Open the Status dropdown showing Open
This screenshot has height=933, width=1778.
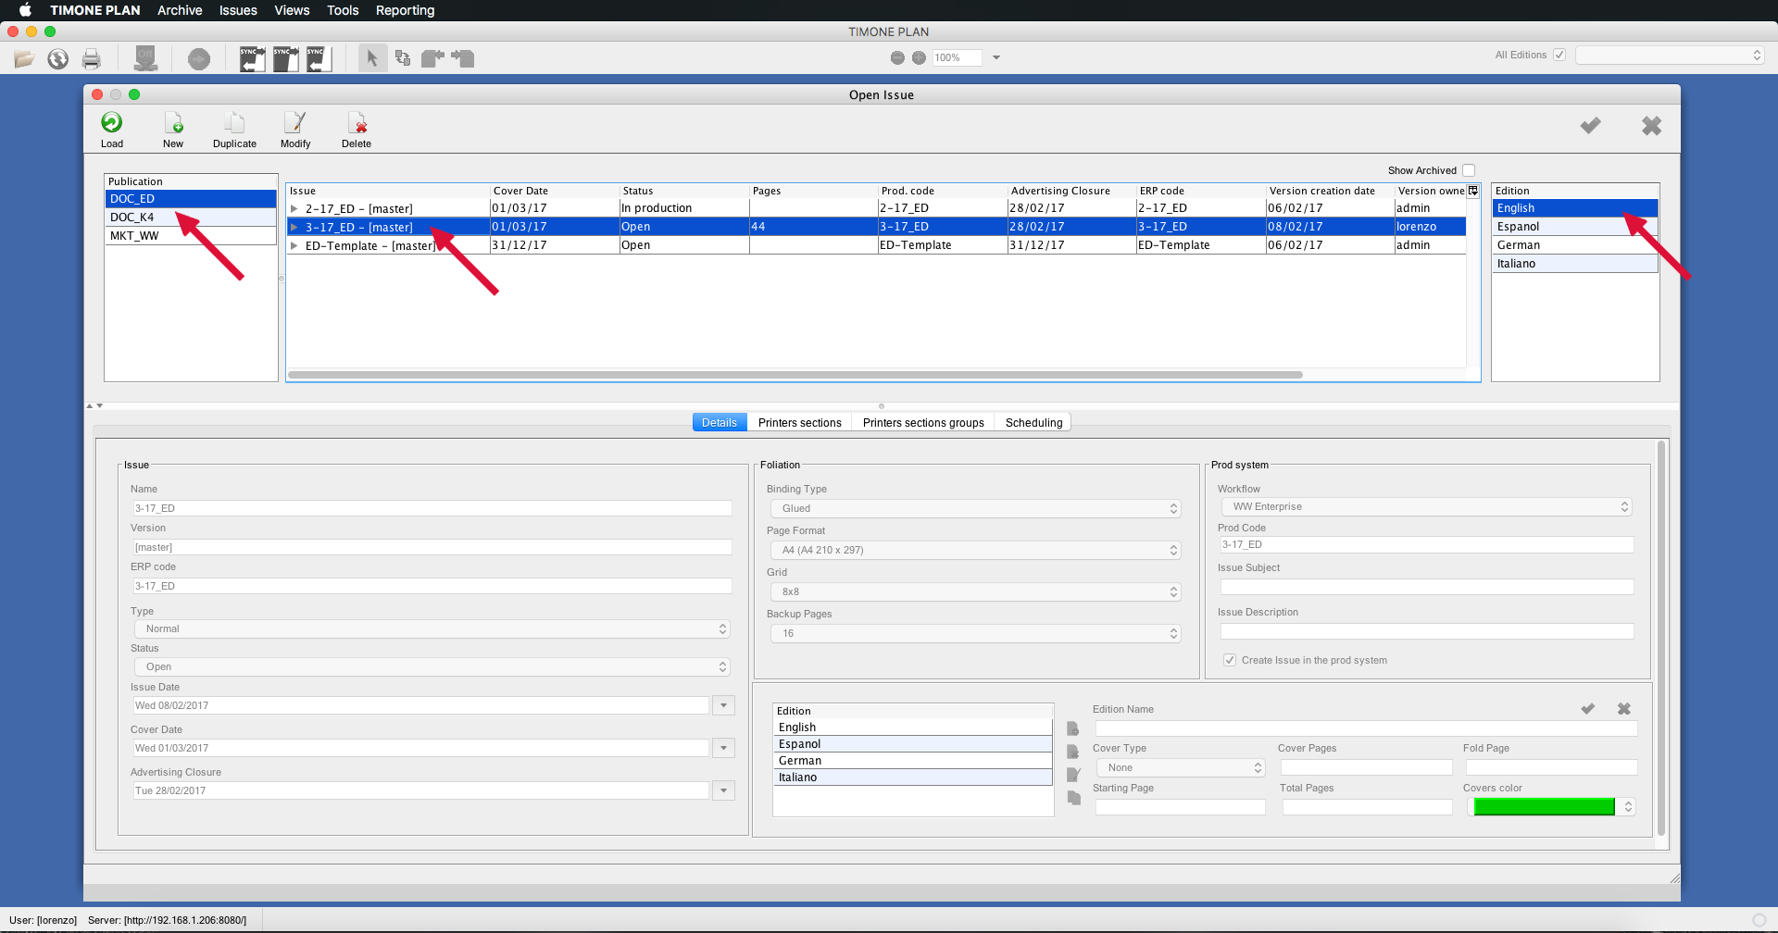click(x=432, y=666)
